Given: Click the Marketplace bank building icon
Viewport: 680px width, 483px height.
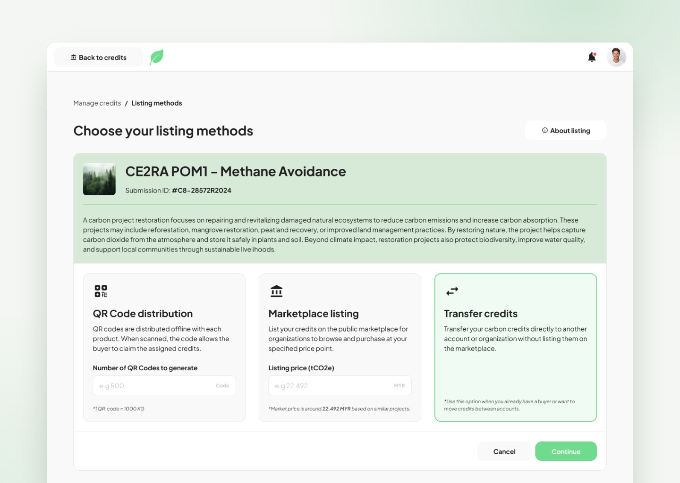Looking at the screenshot, I should [277, 291].
